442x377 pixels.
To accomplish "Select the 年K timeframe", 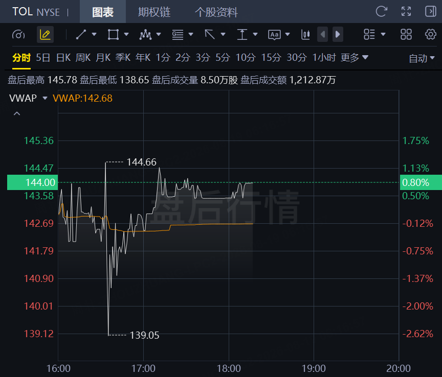I will 143,58.
